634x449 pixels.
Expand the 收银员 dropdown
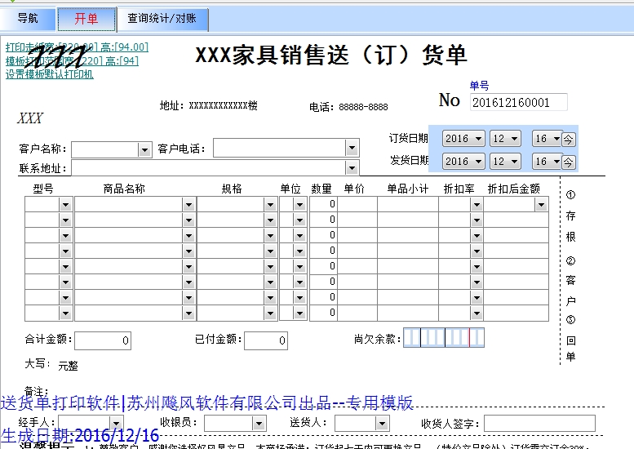tap(259, 424)
